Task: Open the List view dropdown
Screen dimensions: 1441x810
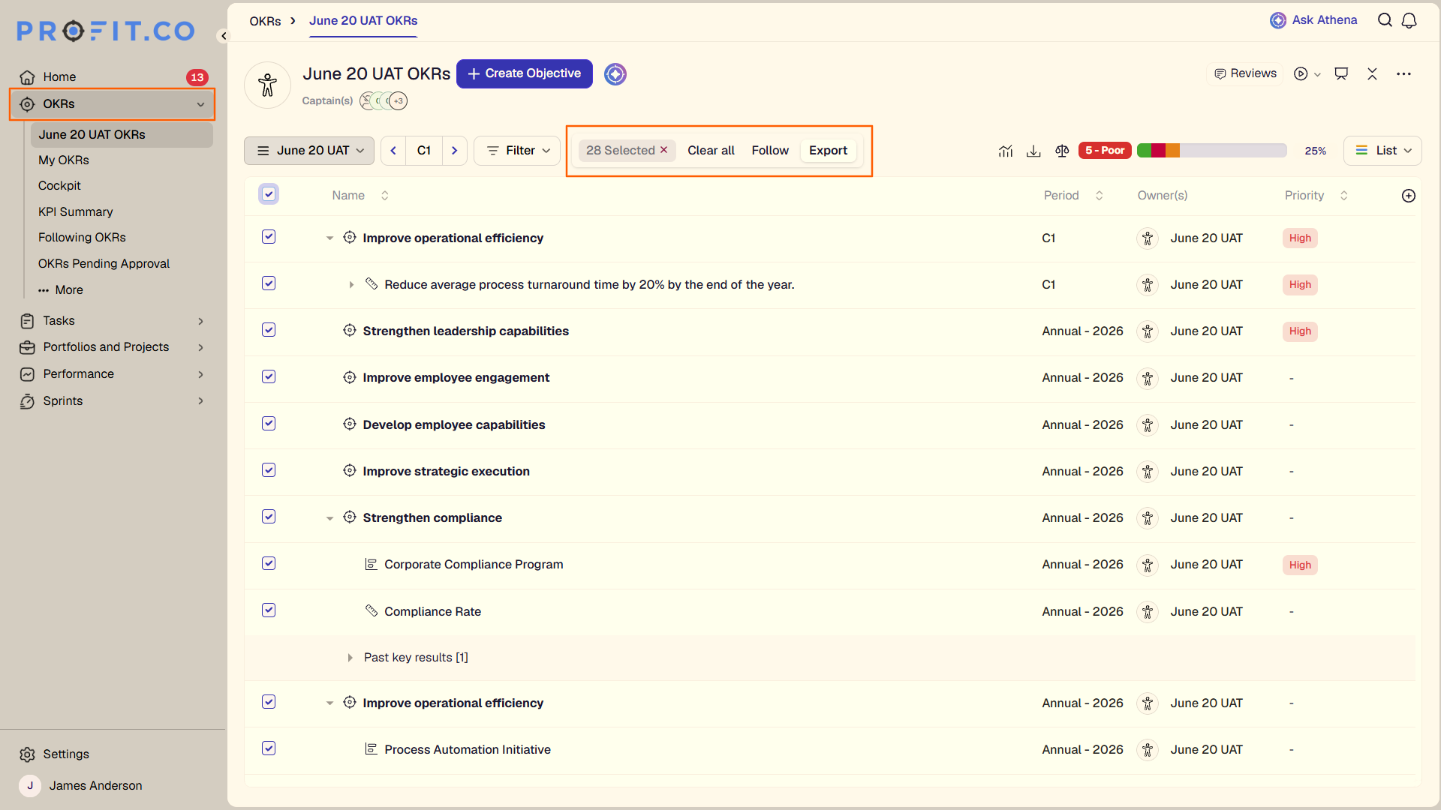Action: (1382, 151)
